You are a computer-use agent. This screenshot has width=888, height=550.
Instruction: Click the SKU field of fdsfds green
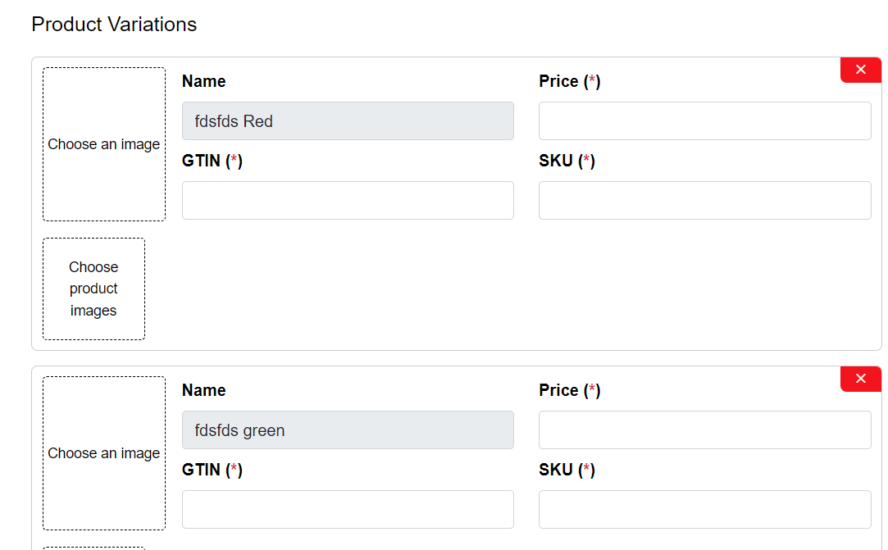pos(704,509)
